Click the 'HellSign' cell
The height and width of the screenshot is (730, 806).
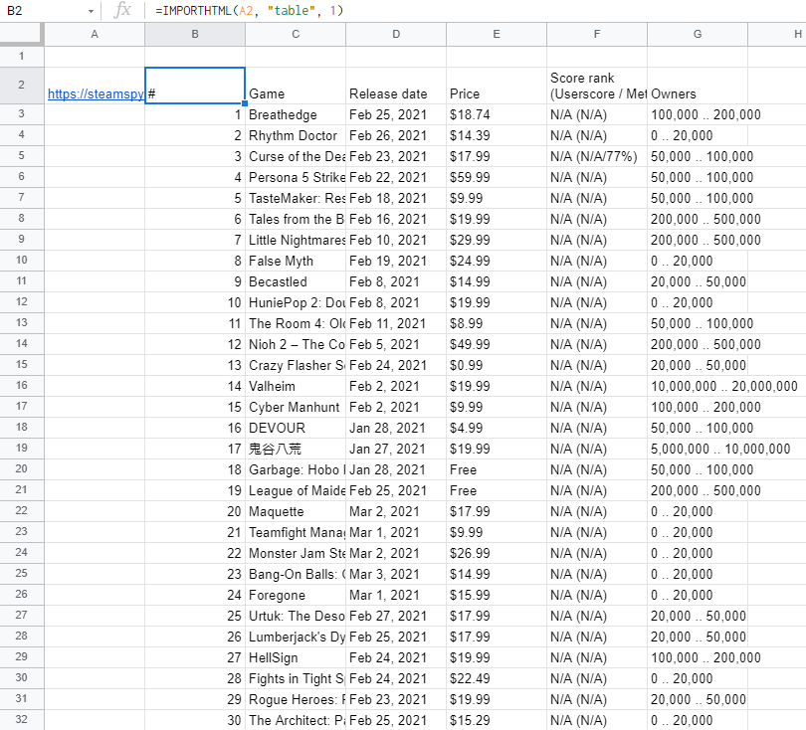pyautogui.click(x=296, y=657)
